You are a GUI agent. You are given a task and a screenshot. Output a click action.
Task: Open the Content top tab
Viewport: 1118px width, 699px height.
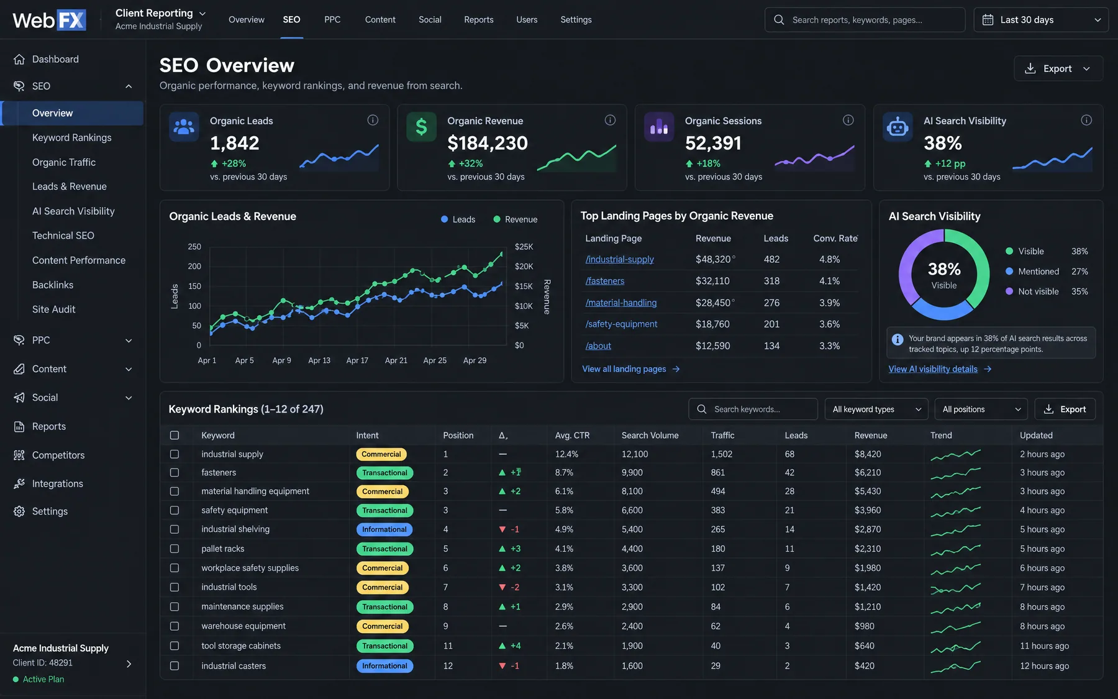pos(380,20)
